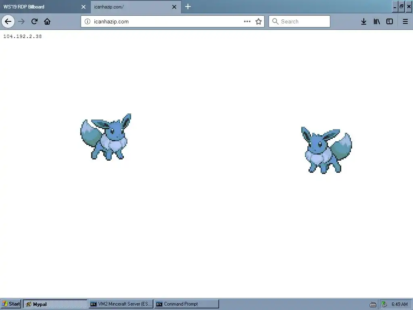Bookmark this page with the star
Image resolution: width=413 pixels, height=310 pixels.
(x=259, y=22)
